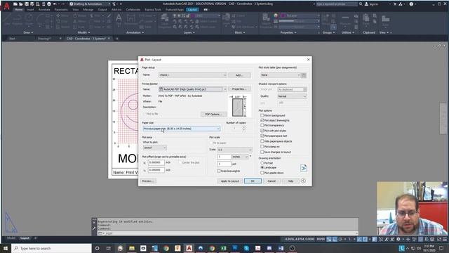
Task: Open the inches units dropdown
Action: tap(240, 157)
